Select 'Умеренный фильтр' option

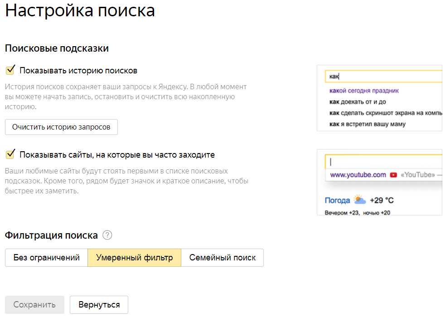134,258
